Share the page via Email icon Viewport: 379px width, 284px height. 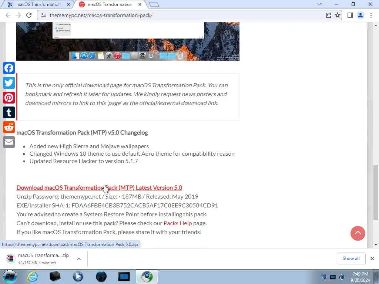coord(9,142)
